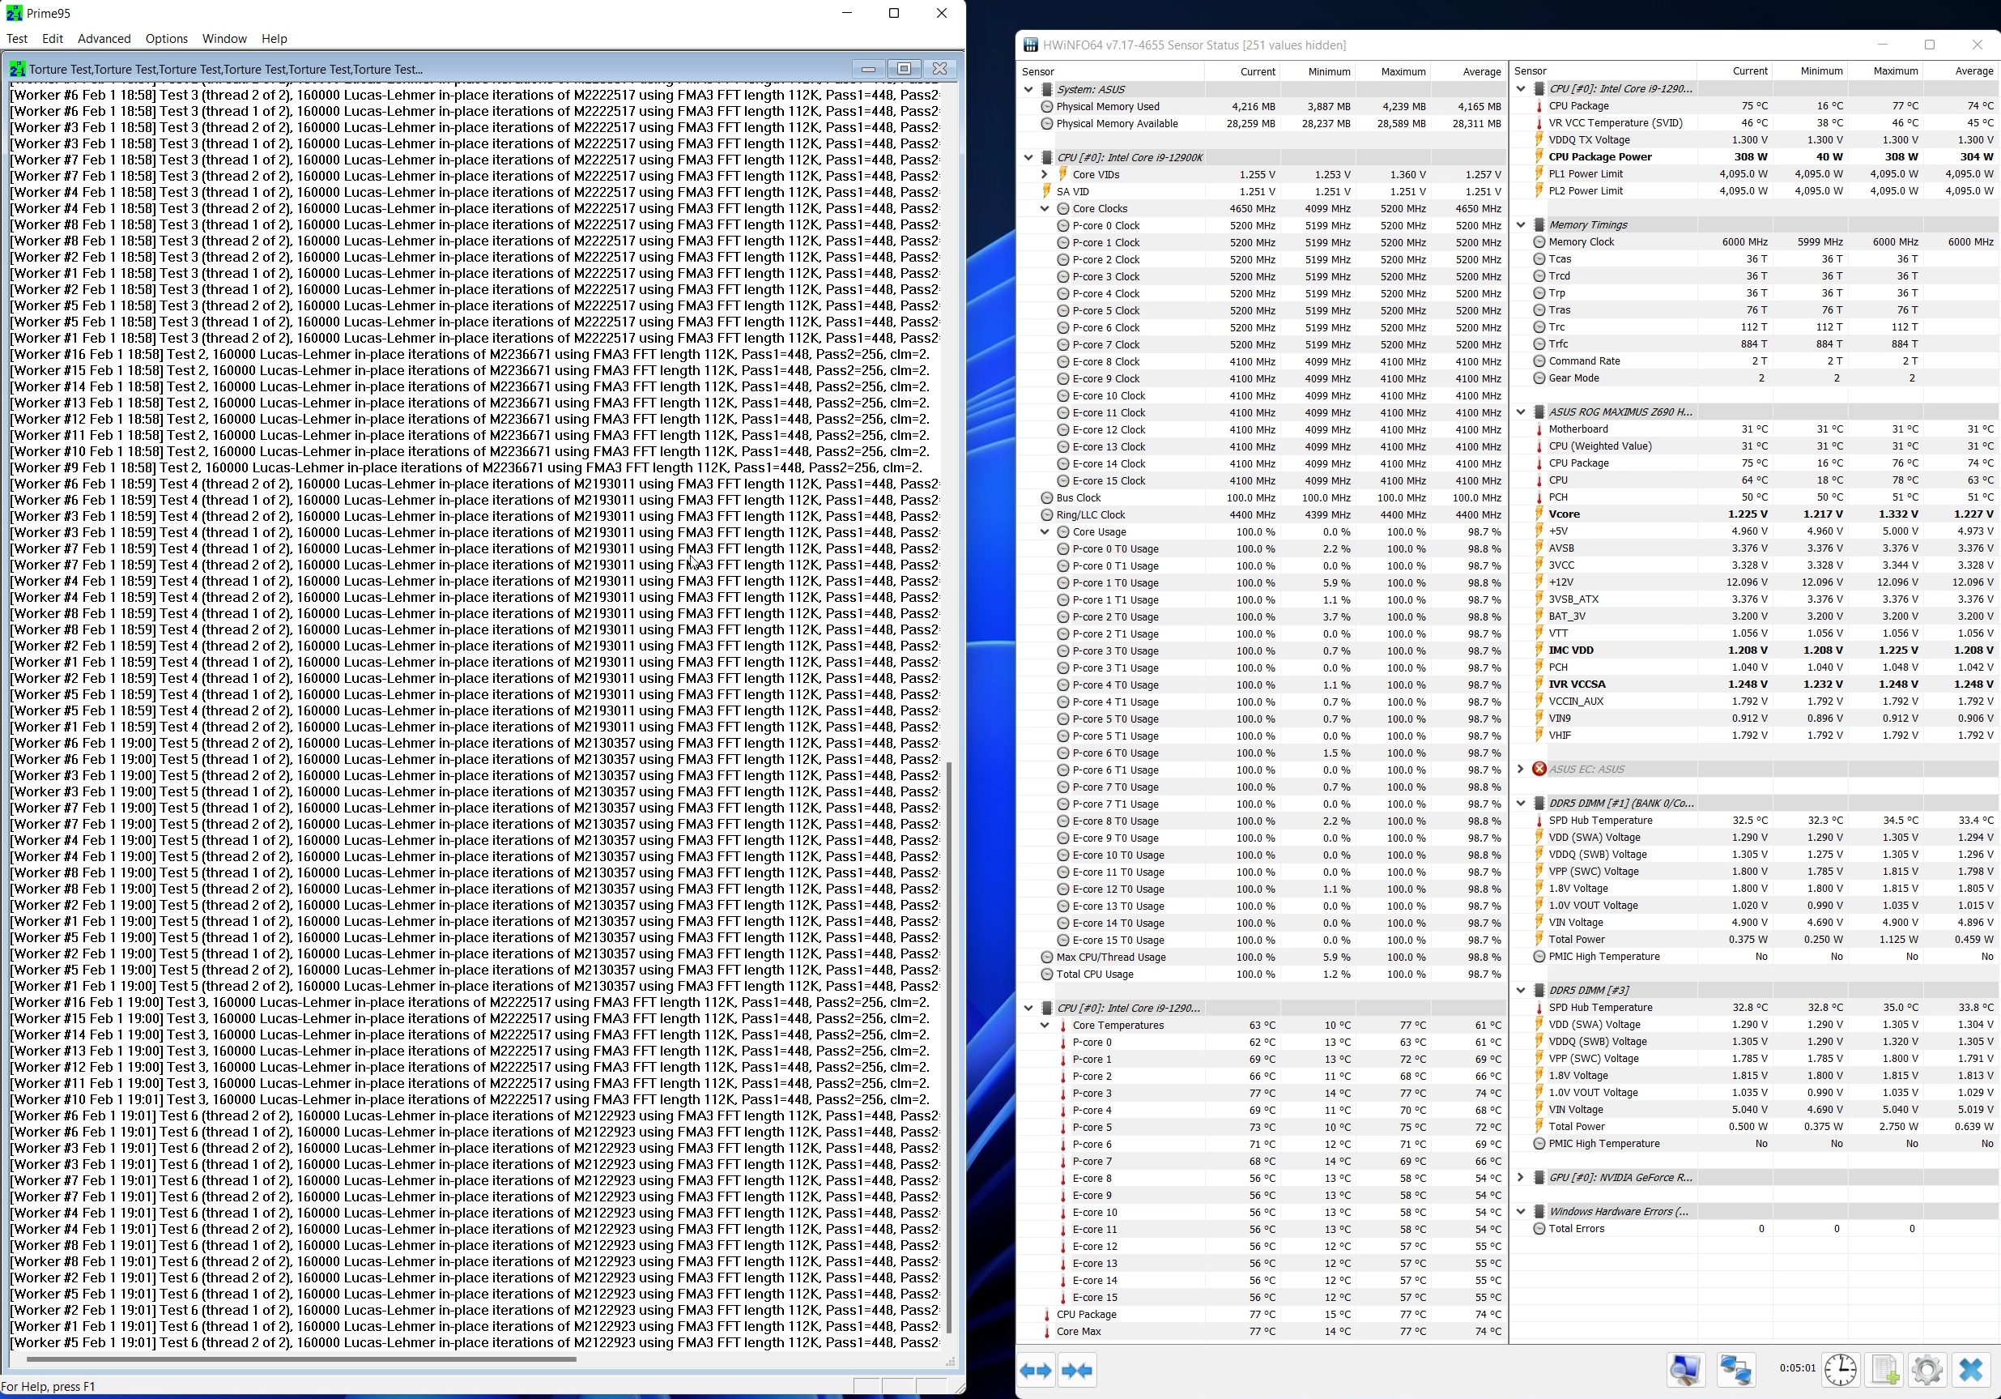Click the Average column header in right panel
2001x1399 pixels.
click(x=1973, y=70)
